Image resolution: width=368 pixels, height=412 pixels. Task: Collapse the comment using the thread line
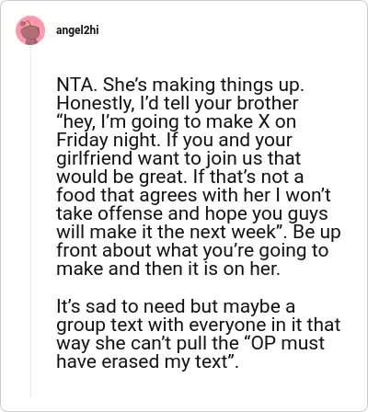(30, 223)
